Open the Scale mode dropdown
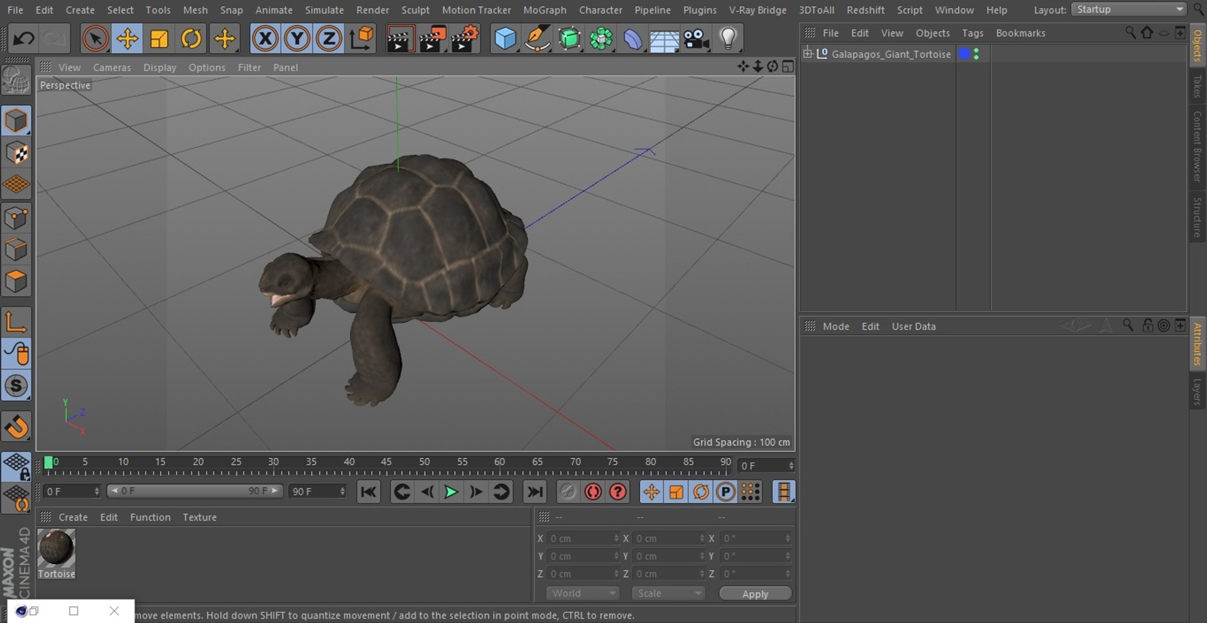Image resolution: width=1207 pixels, height=623 pixels. (x=668, y=593)
